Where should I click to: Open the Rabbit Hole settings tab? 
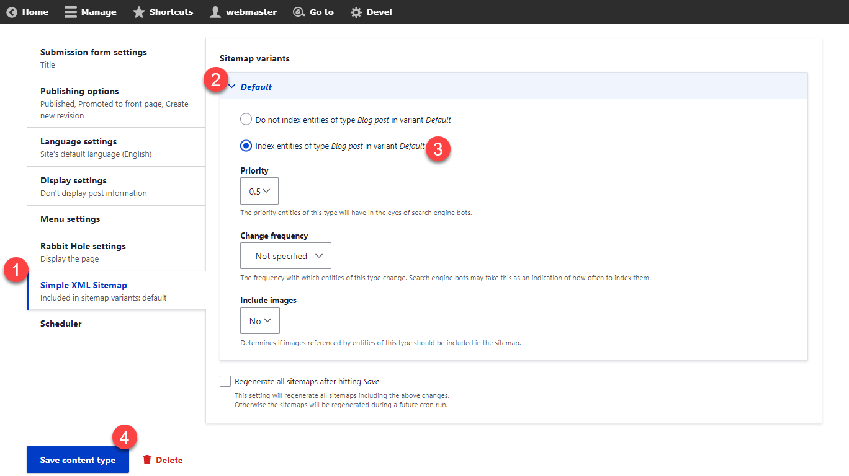[x=83, y=246]
